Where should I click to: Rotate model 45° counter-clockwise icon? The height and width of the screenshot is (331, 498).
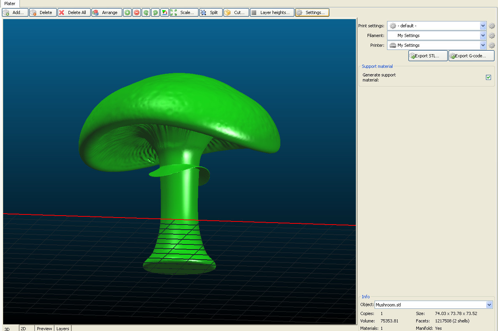click(x=146, y=12)
